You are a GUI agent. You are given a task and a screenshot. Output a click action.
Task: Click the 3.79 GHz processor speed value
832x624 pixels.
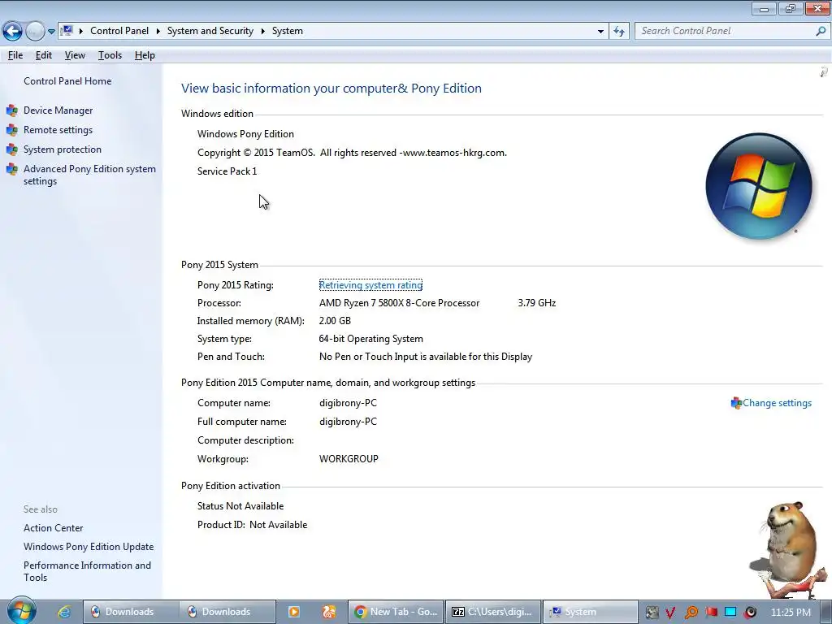(x=536, y=303)
